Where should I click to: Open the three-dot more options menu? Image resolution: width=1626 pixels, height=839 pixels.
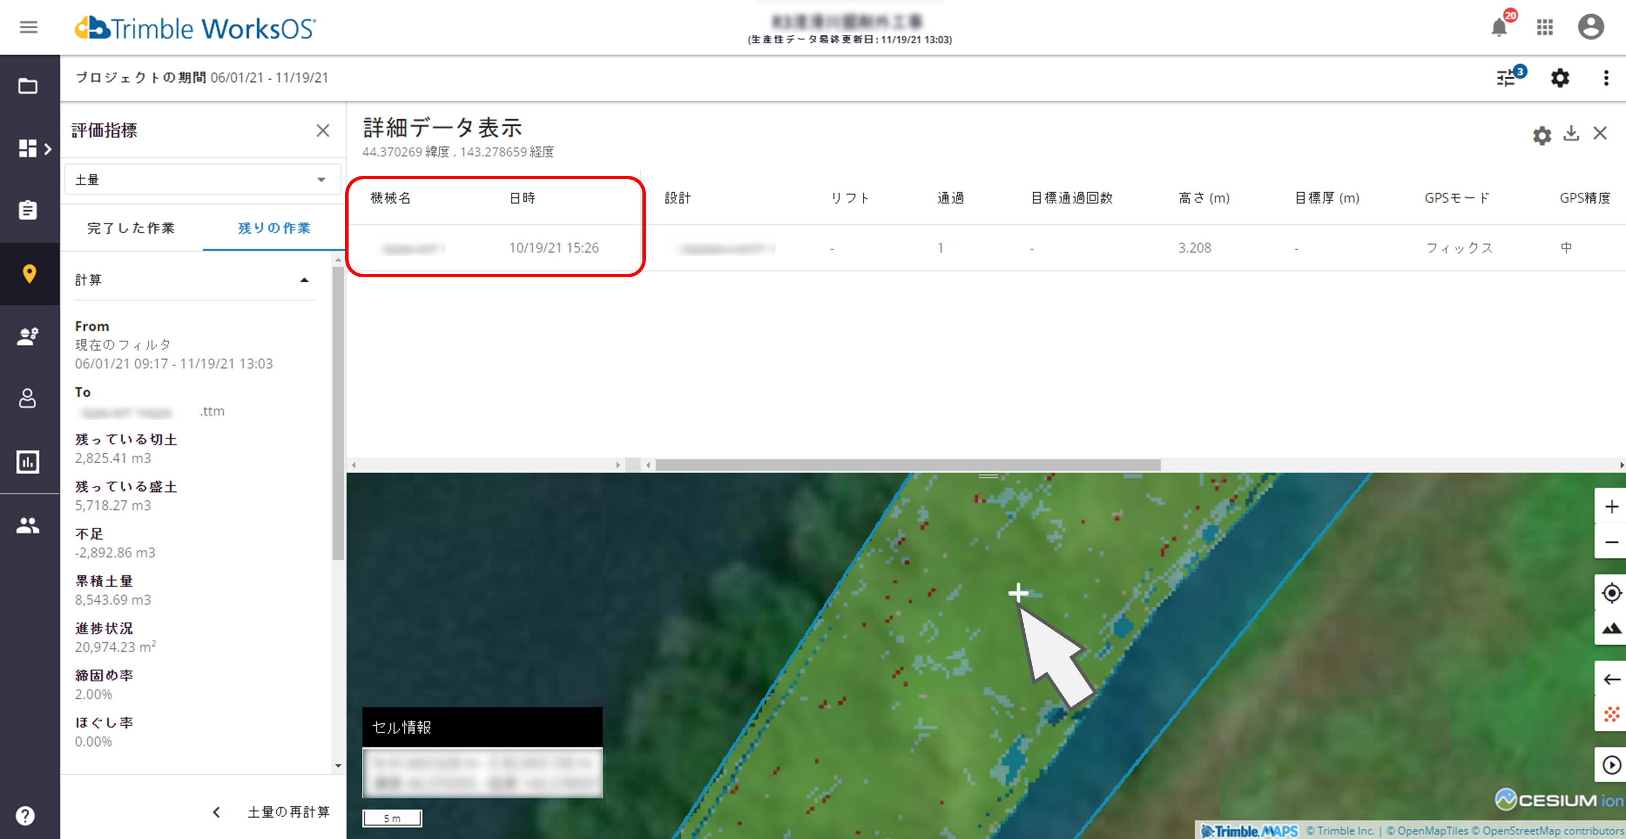1606,78
